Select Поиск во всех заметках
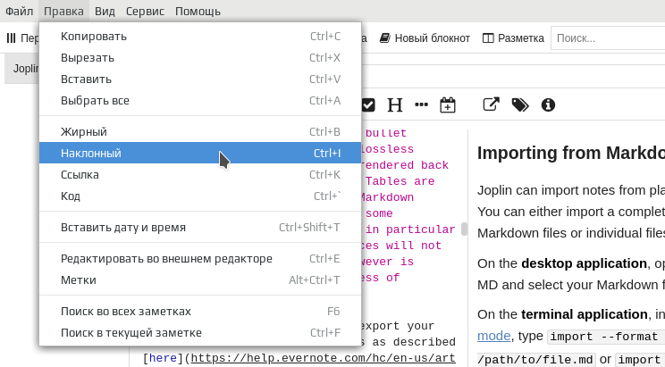 tap(200, 312)
